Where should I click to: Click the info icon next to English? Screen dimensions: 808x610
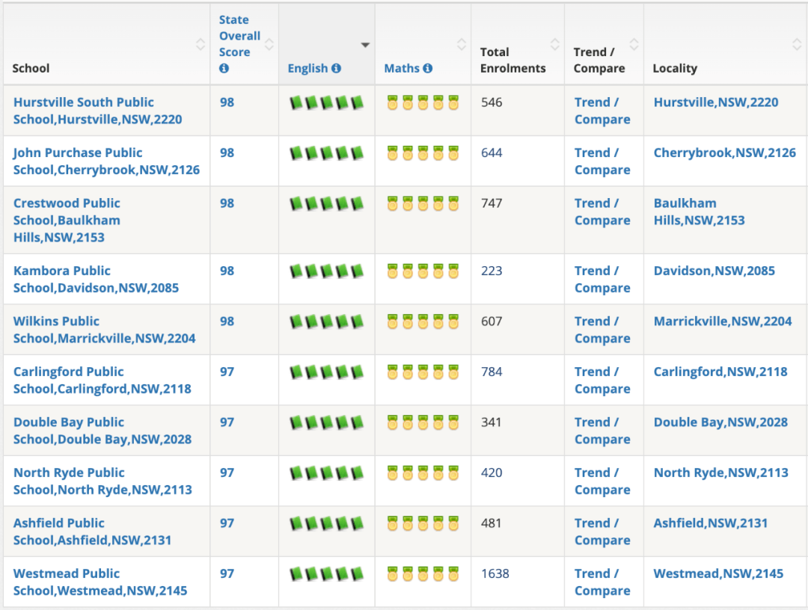coord(336,68)
